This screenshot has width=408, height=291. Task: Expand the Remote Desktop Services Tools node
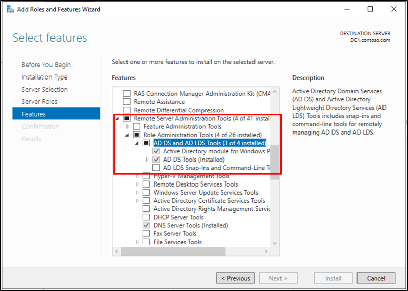[137, 184]
